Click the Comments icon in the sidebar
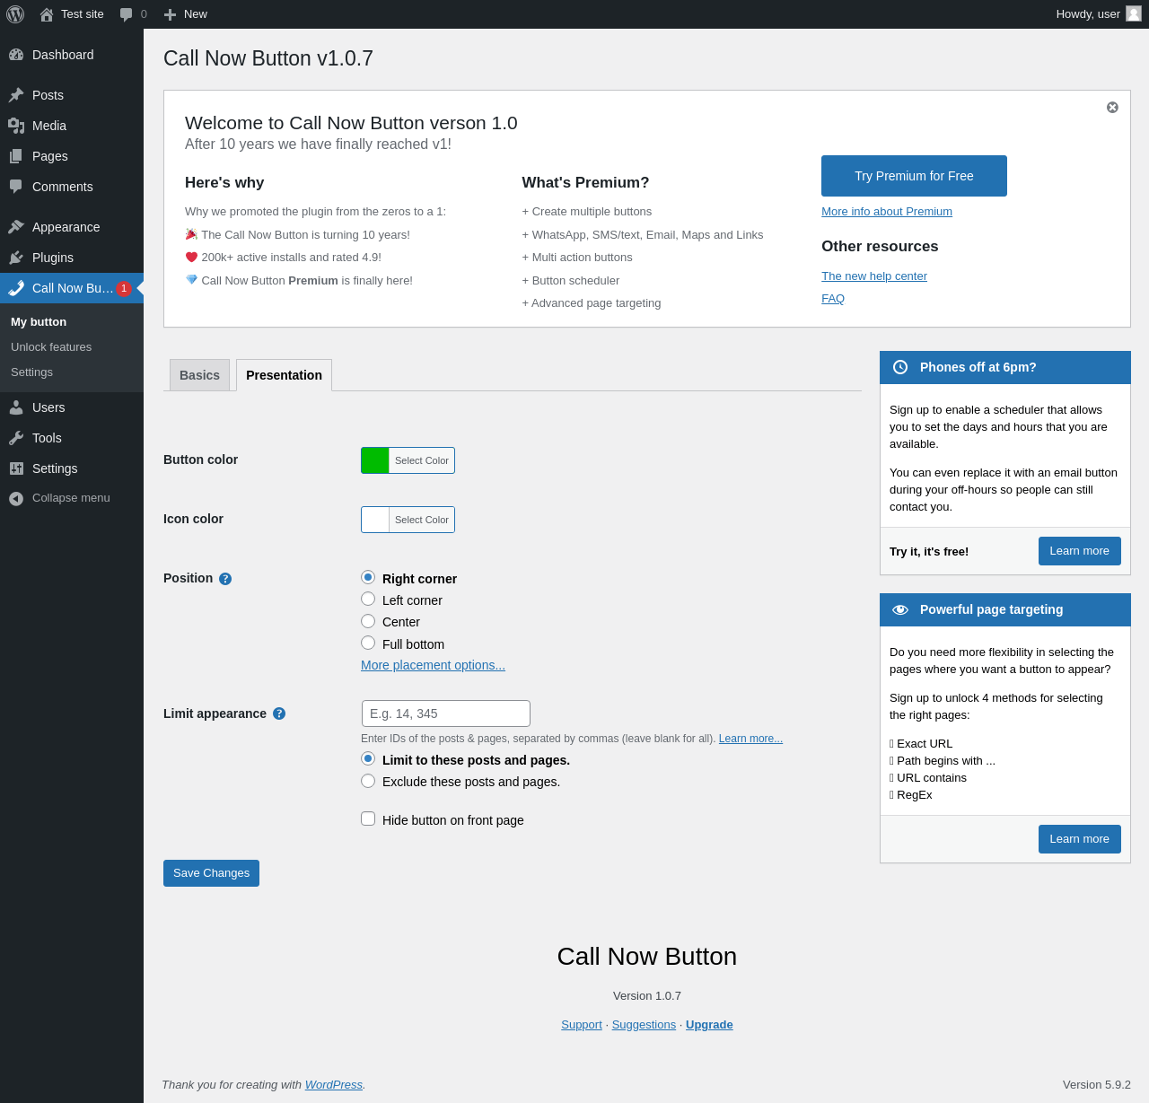The width and height of the screenshot is (1149, 1103). pos(16,187)
